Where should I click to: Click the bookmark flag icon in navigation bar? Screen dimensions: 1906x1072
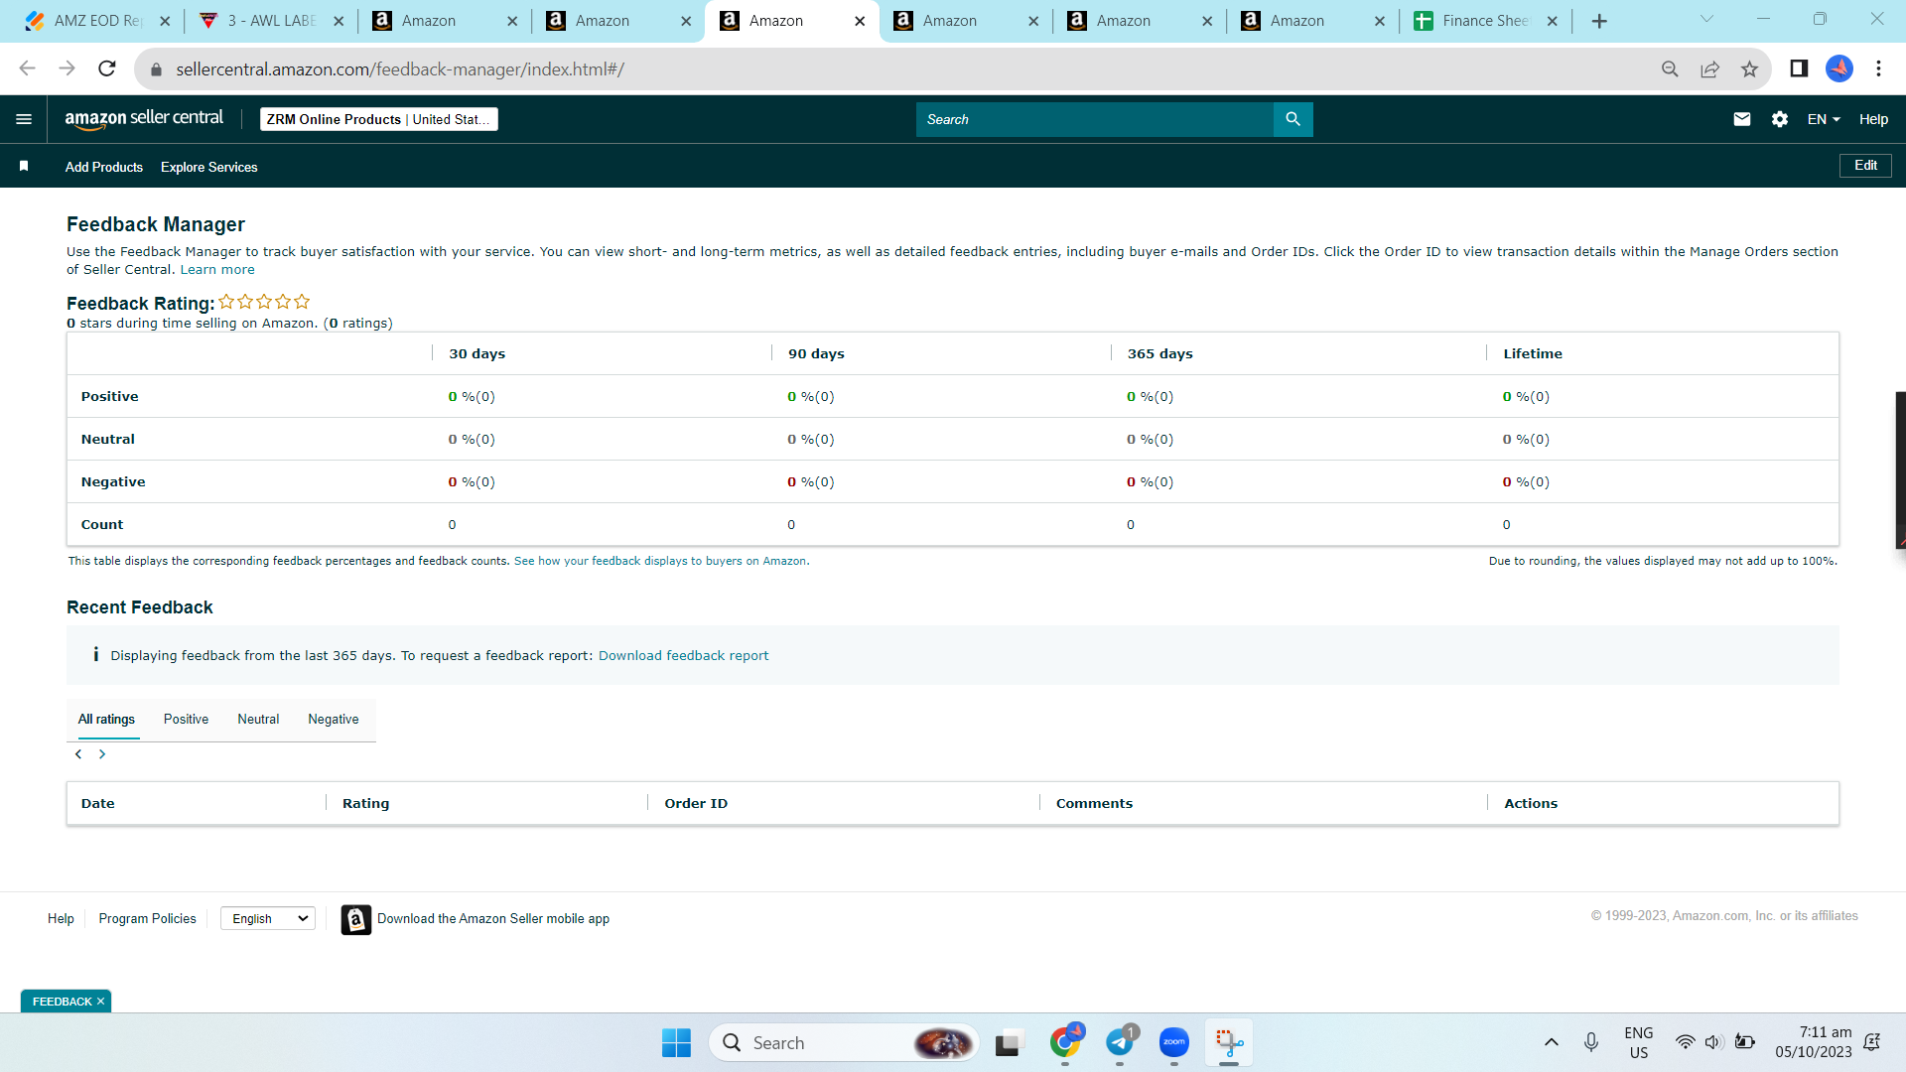tap(24, 167)
